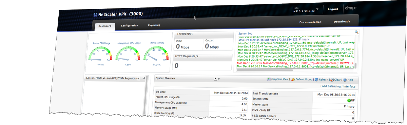407x125 pixels.
Task: Click the Help question mark icon
Action: click(x=345, y=80)
